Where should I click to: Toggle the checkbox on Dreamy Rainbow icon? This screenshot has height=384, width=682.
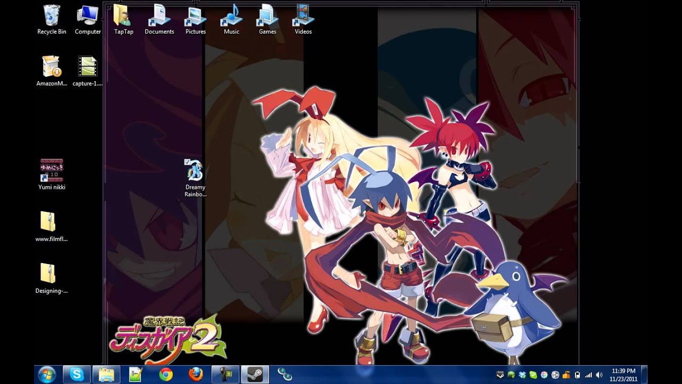click(186, 162)
